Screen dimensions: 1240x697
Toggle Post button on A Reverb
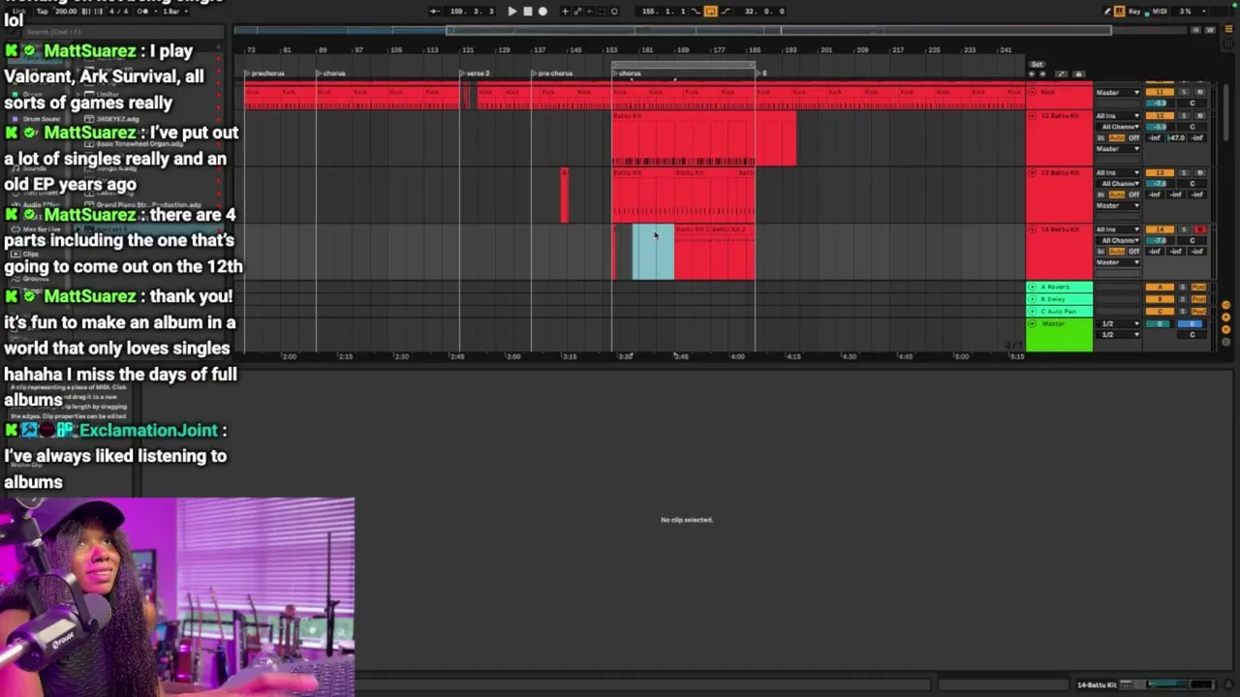1198,287
